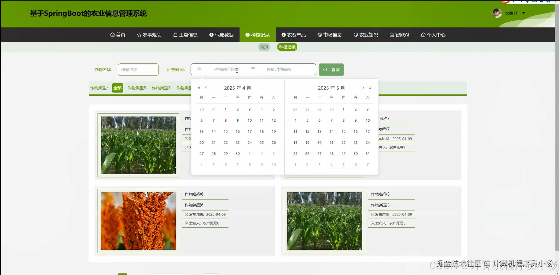Click the 查询 search button
This screenshot has width=560, height=275.
(x=331, y=69)
